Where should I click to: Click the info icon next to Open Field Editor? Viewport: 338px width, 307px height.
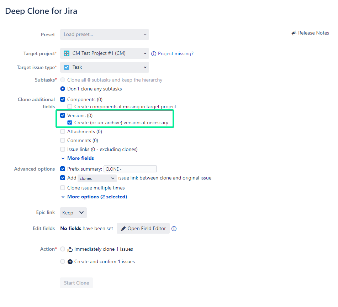coord(174,229)
